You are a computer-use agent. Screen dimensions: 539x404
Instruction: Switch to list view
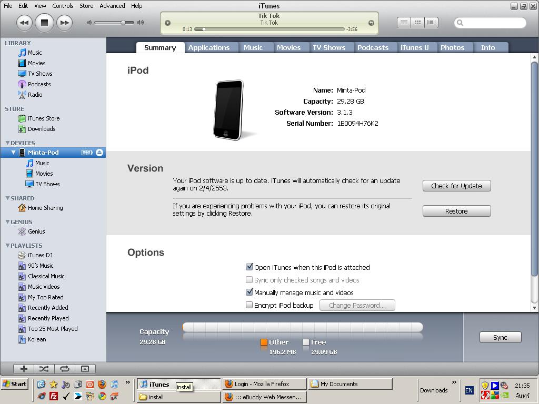coord(404,23)
